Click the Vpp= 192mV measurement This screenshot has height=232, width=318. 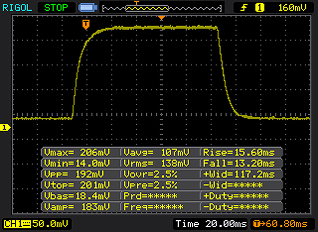click(74, 174)
